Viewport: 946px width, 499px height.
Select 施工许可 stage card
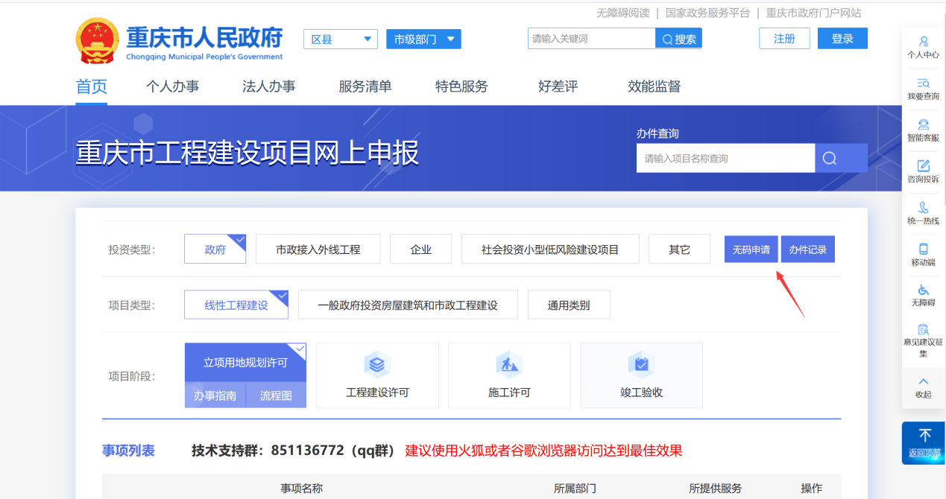[x=509, y=375]
